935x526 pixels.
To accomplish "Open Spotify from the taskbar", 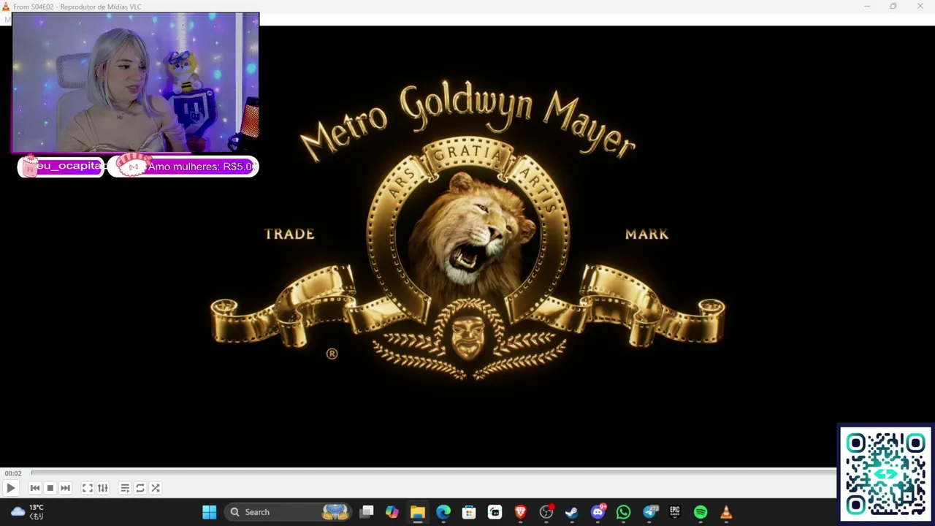I will pyautogui.click(x=701, y=512).
